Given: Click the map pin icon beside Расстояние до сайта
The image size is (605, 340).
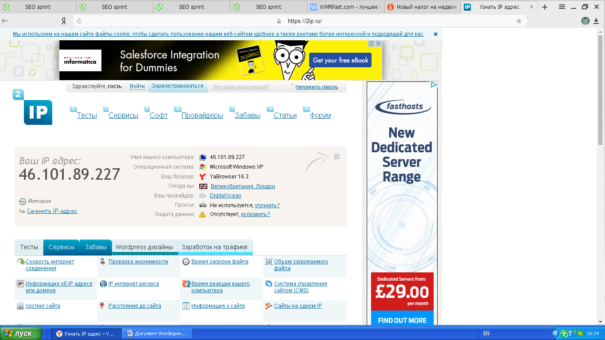Looking at the screenshot, I should (102, 306).
